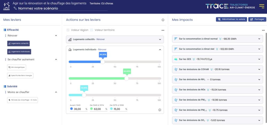This screenshot has width=267, height=125.
Task: Open three-dot menu in Actions panel
Action: coord(163,30)
